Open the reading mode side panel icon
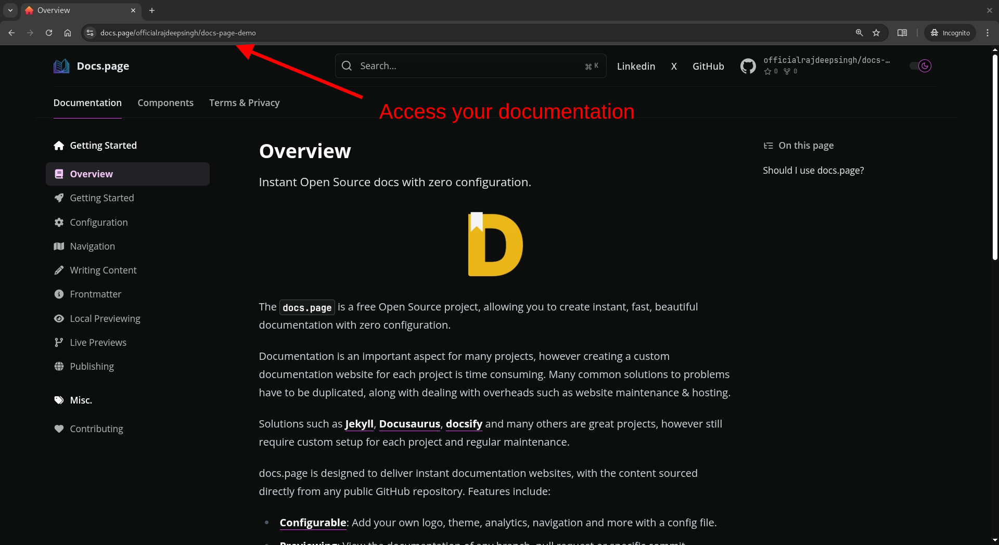This screenshot has height=545, width=999. coord(902,33)
